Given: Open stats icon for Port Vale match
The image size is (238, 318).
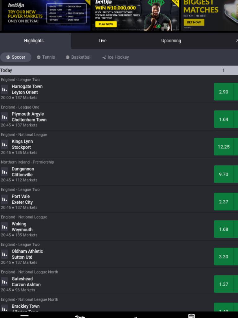Looking at the screenshot, I should 4,199.
